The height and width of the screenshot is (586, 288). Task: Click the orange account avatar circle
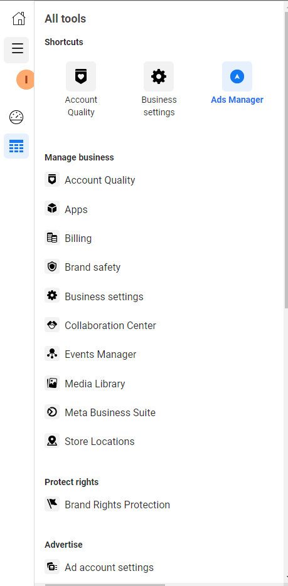(25, 80)
